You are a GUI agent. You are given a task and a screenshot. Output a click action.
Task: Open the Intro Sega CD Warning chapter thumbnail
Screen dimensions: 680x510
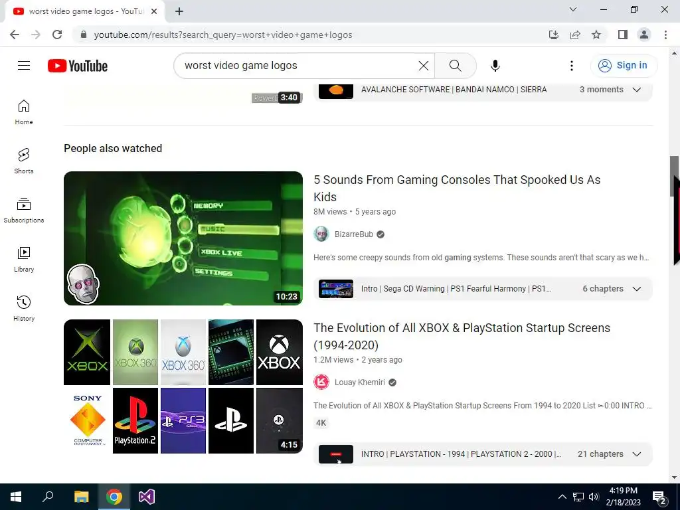pyautogui.click(x=336, y=289)
